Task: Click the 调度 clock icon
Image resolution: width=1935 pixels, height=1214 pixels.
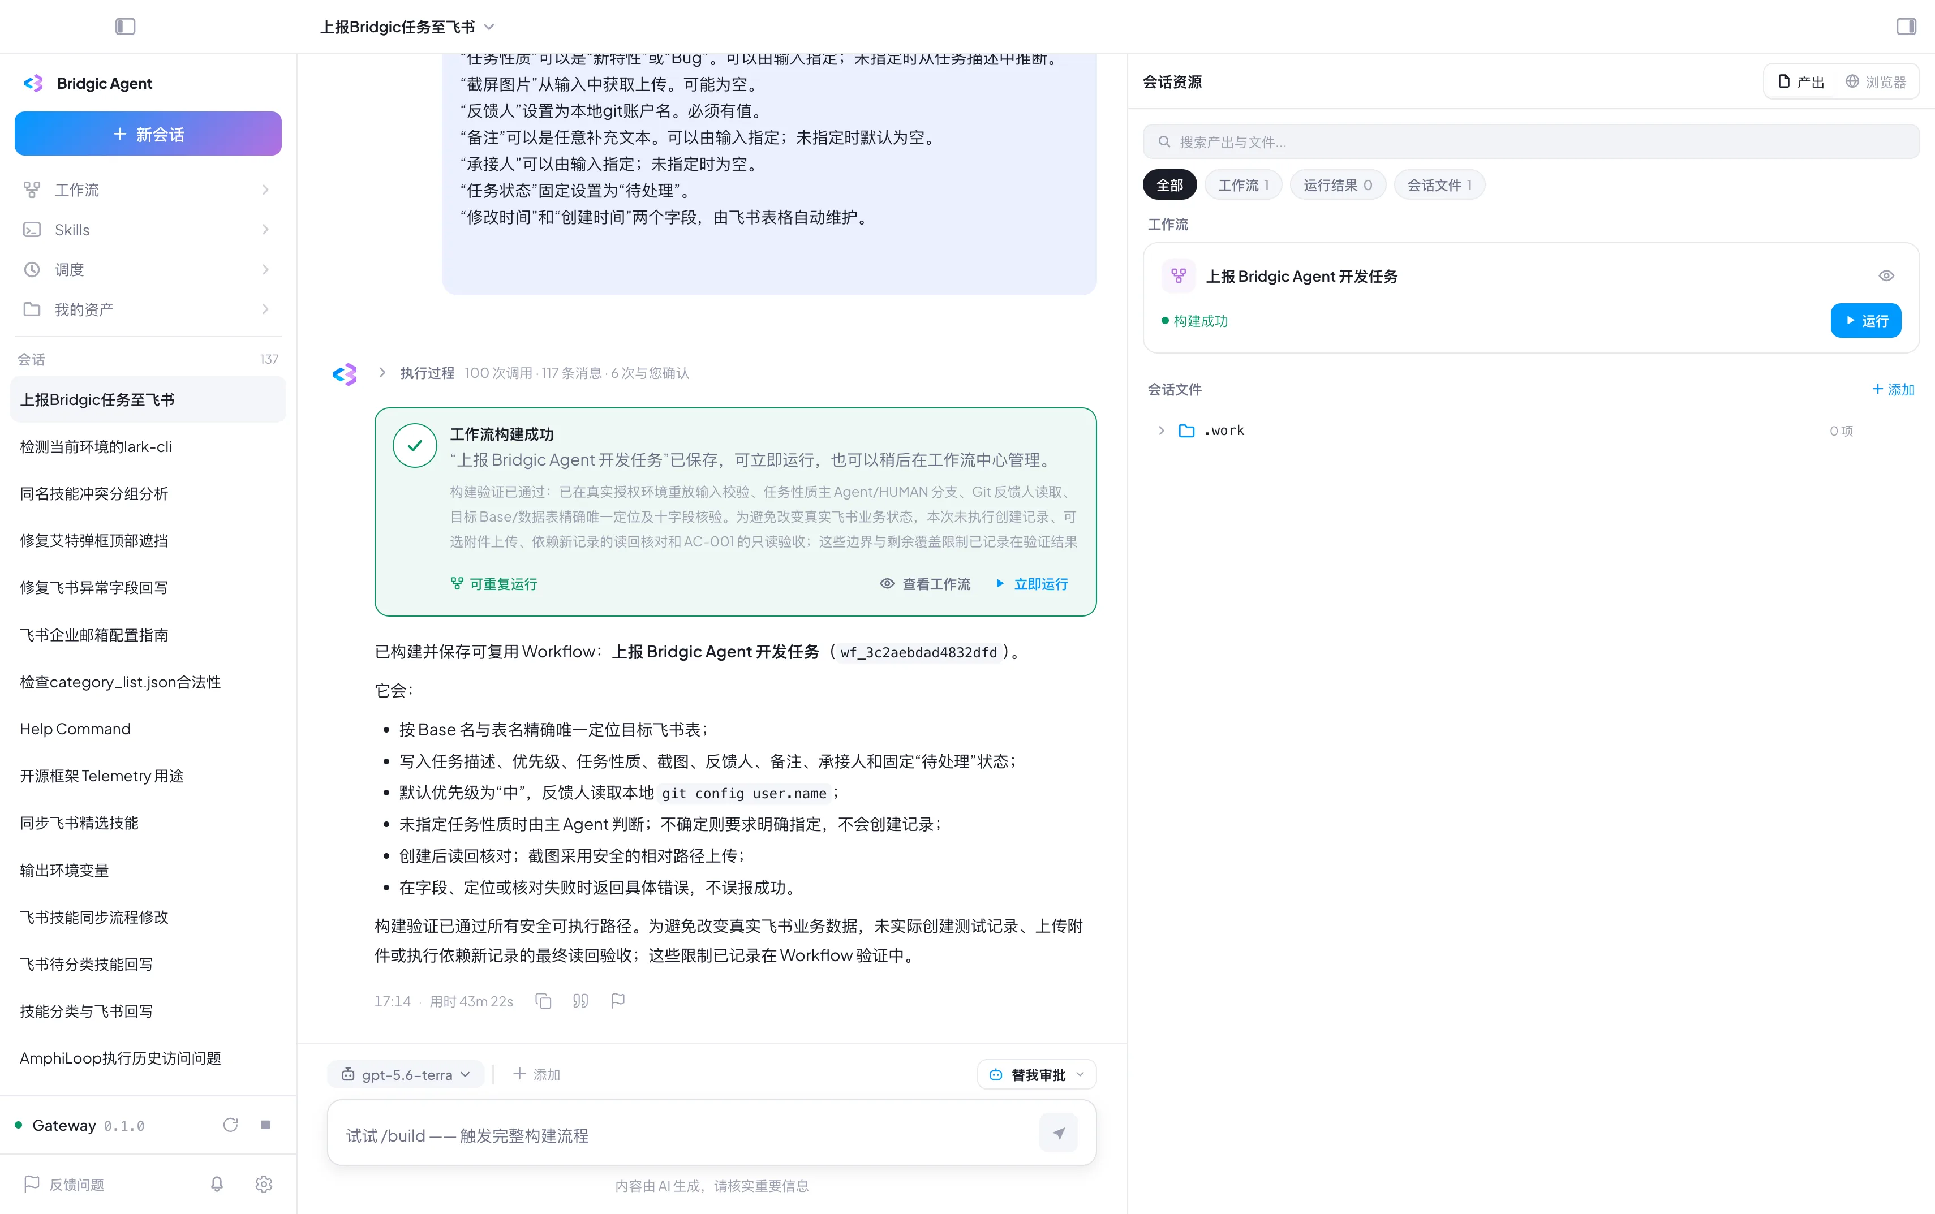Action: tap(32, 270)
